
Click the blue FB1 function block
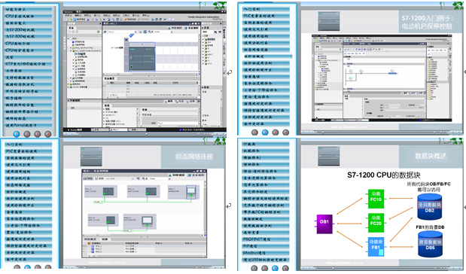click(x=376, y=247)
